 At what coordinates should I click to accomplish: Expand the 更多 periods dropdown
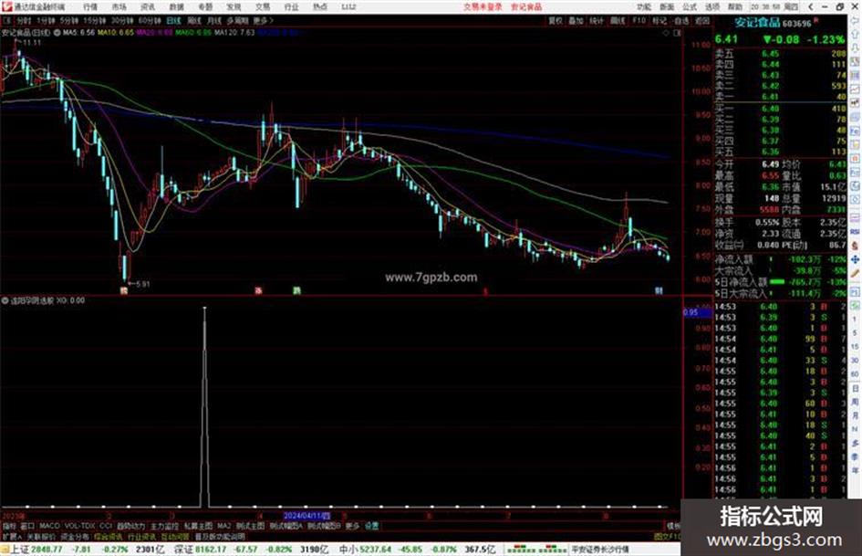coord(263,21)
